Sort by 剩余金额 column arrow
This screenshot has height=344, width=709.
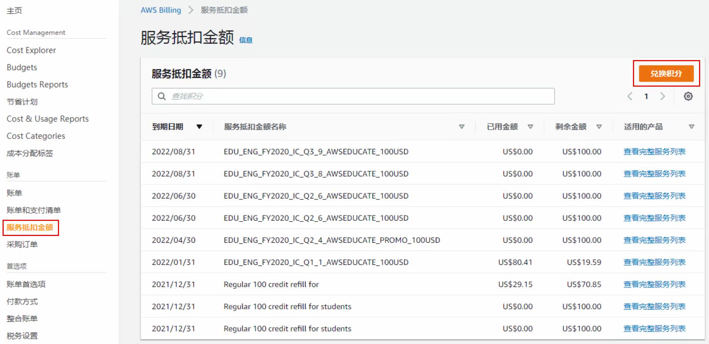pos(599,127)
